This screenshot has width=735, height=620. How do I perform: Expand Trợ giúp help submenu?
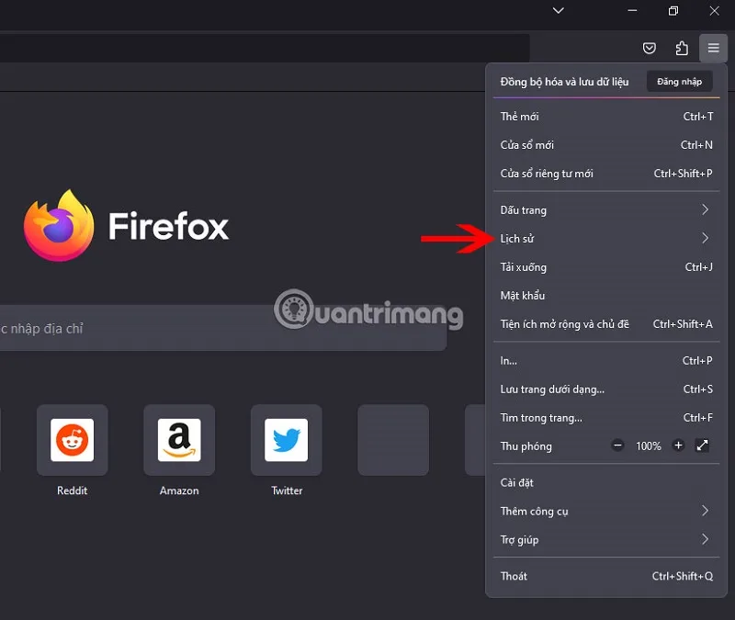pyautogui.click(x=606, y=539)
